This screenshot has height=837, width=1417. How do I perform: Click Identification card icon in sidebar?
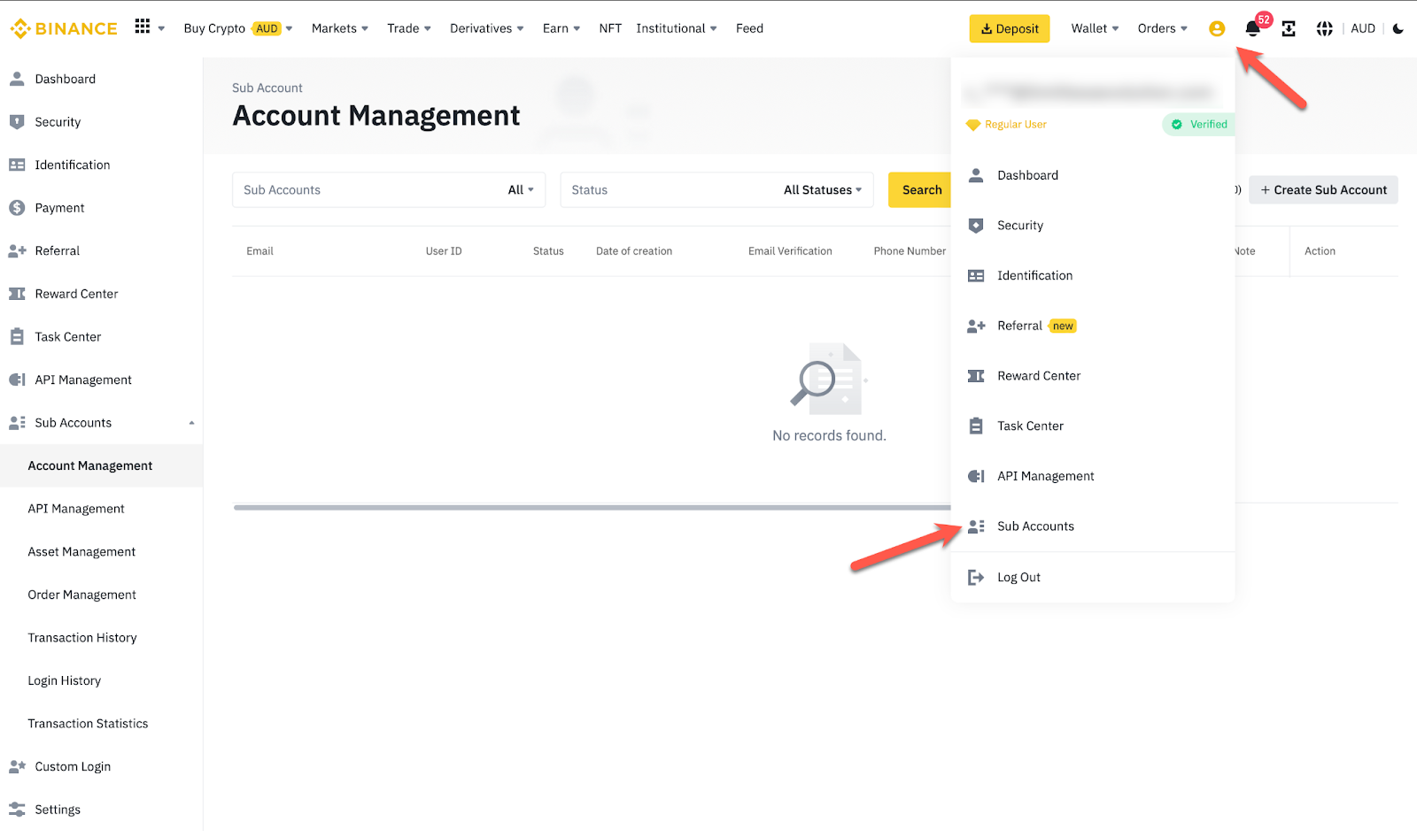coord(17,165)
